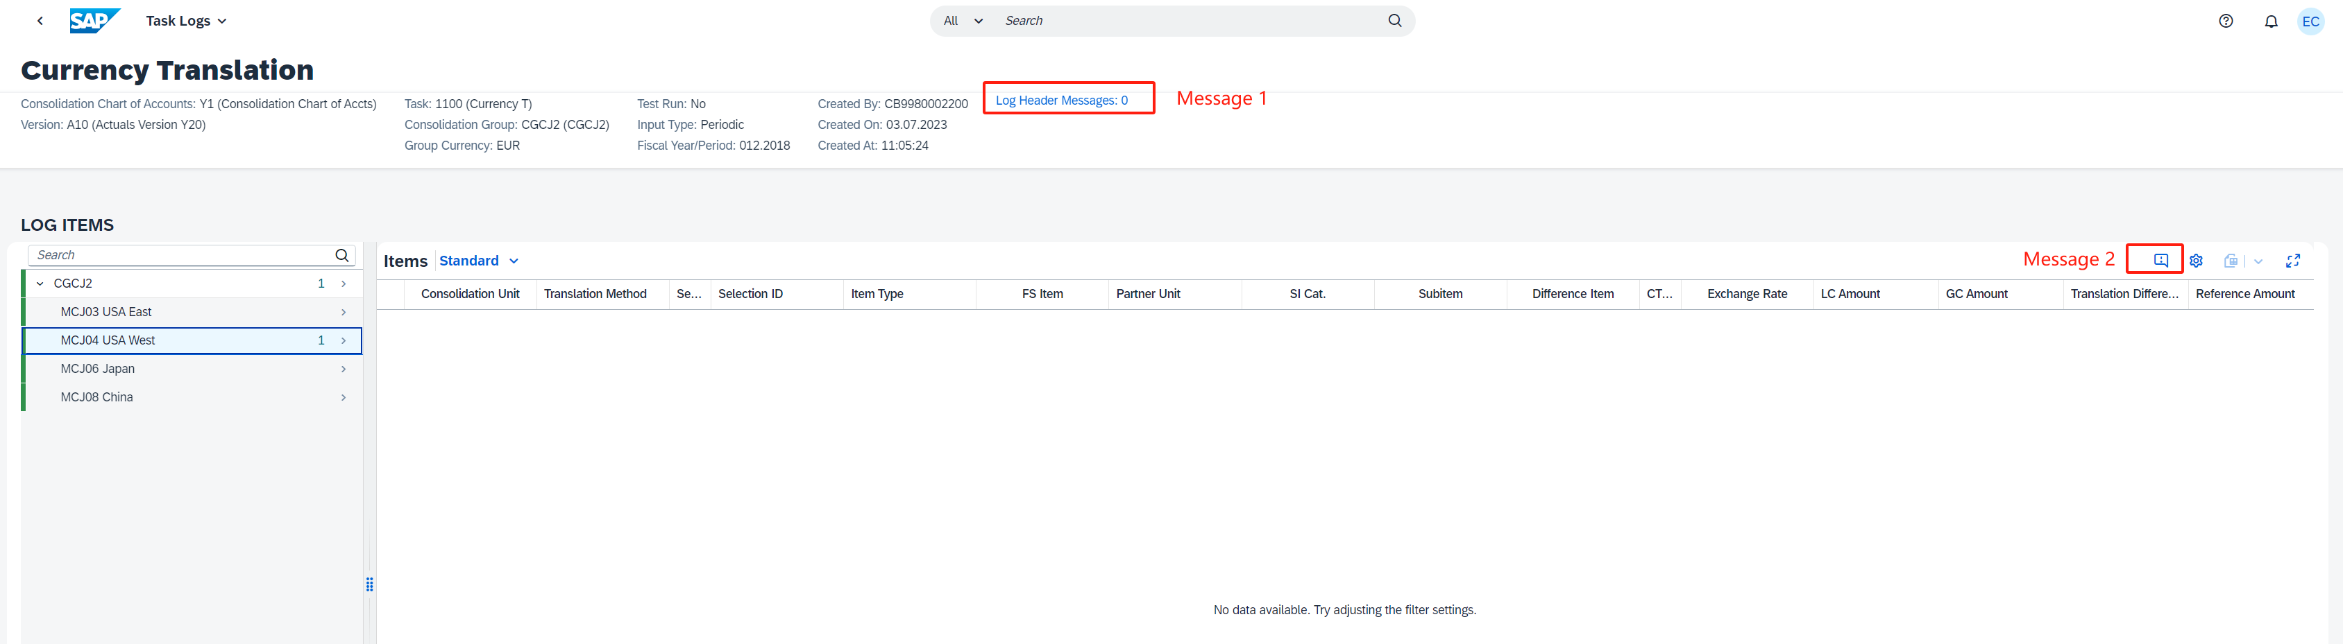Open the help question-mark icon
The width and height of the screenshot is (2343, 644).
point(2226,21)
